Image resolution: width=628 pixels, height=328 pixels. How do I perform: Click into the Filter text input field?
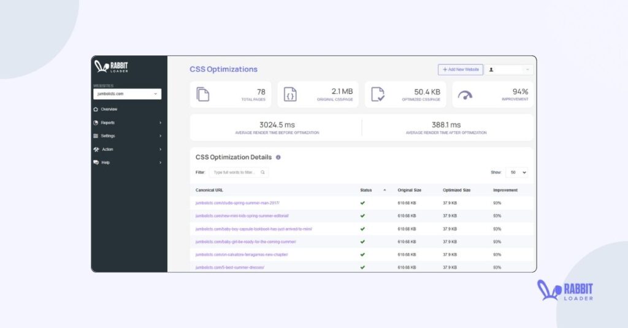click(239, 172)
